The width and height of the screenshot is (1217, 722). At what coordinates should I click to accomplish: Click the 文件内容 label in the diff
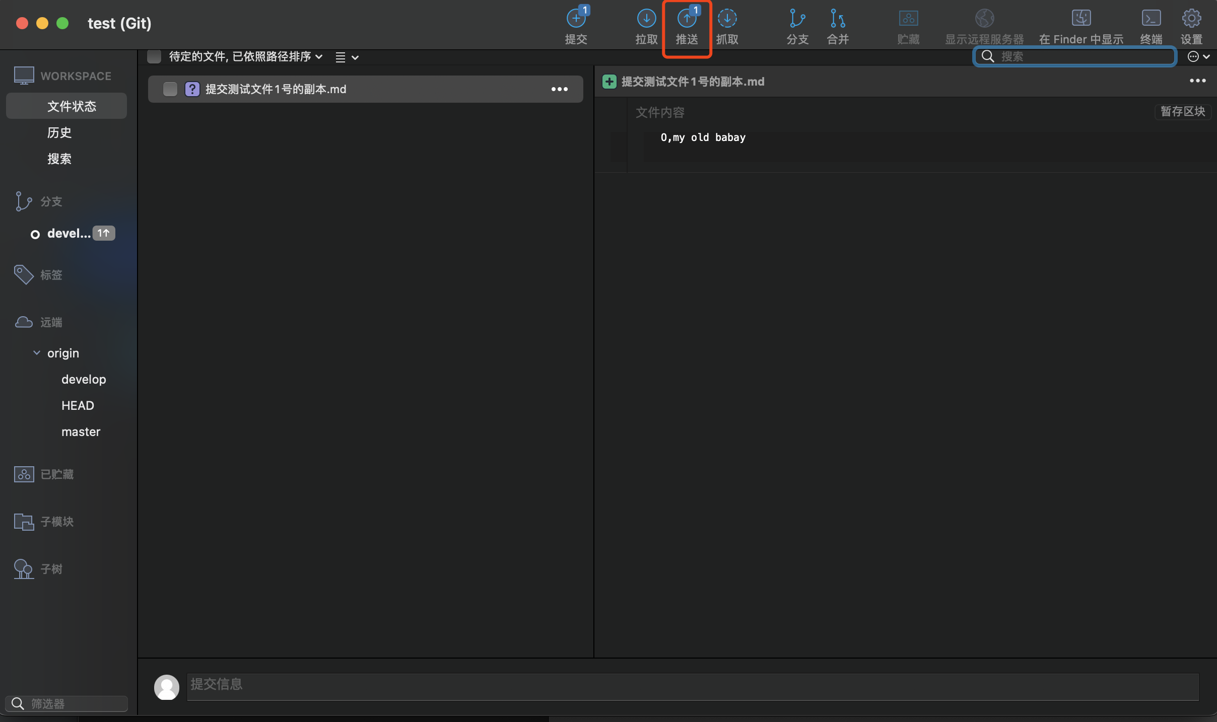660,112
